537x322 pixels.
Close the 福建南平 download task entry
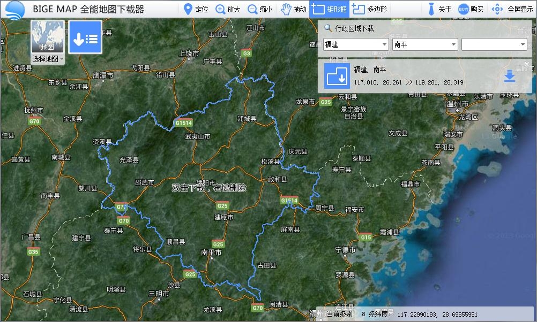pyautogui.click(x=527, y=64)
